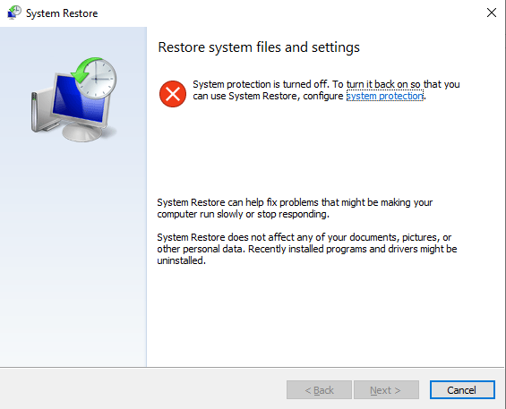Click the System Restore title bar icon
Viewport: 506px width, 409px height.
tap(13, 13)
